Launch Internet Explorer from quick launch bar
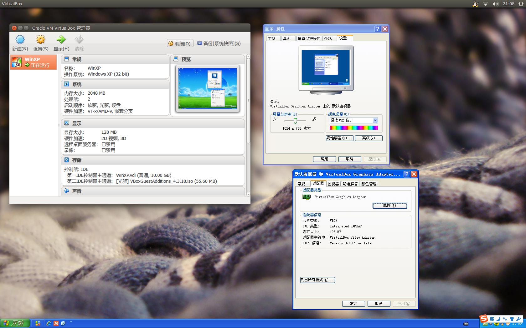 tap(49, 324)
